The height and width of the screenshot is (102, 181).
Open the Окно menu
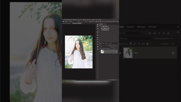tap(97, 20)
